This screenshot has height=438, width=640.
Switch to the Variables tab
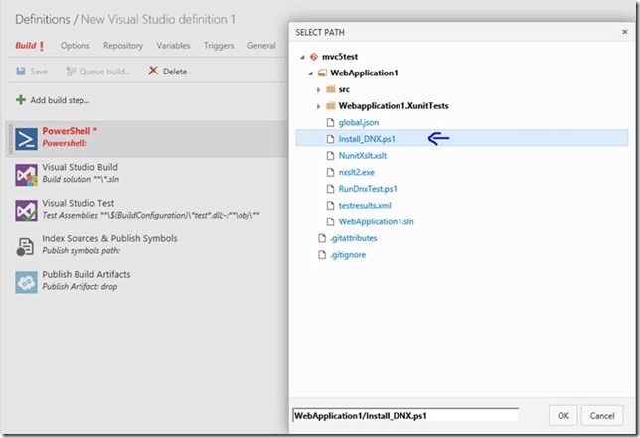coord(173,46)
